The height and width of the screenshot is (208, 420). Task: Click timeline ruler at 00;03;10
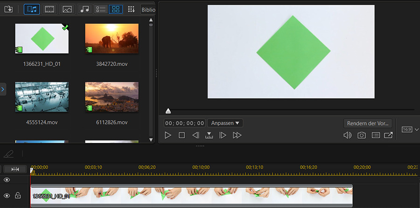(x=93, y=168)
